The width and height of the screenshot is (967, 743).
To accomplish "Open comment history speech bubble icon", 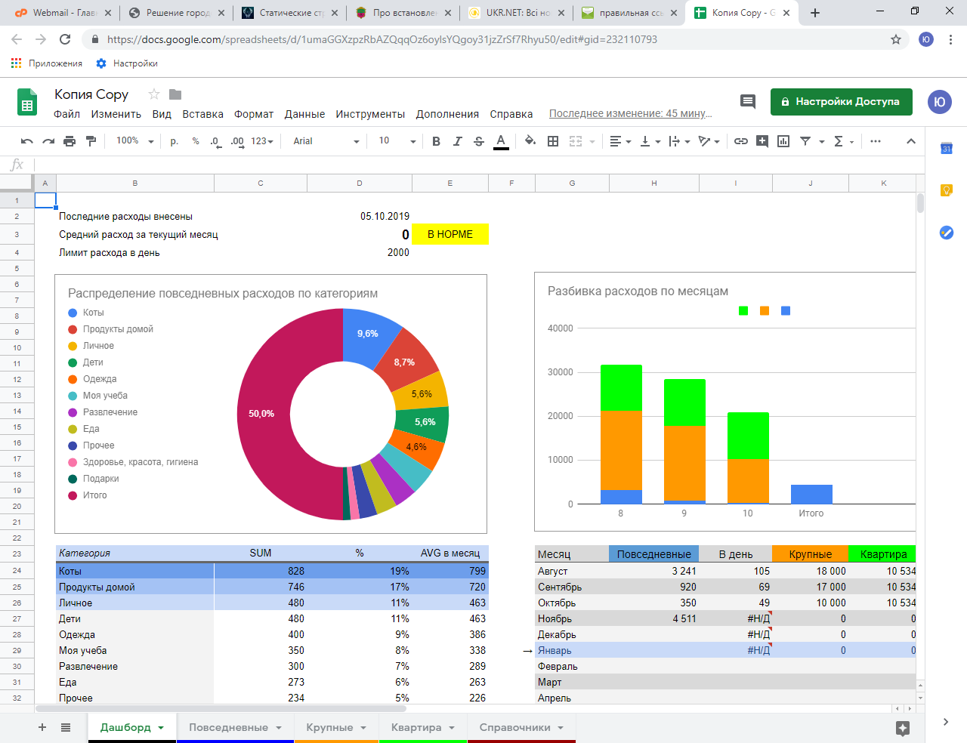I will point(748,101).
